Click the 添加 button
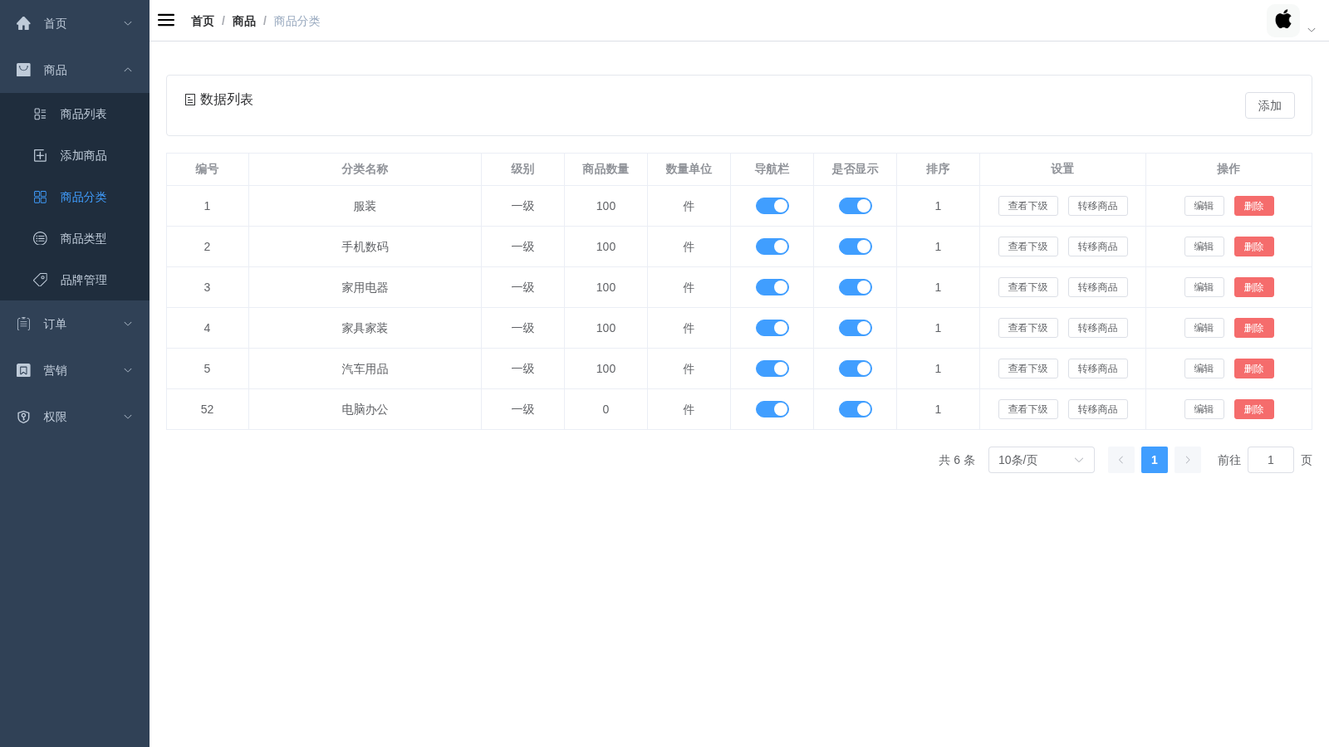1329x747 pixels. [x=1270, y=105]
